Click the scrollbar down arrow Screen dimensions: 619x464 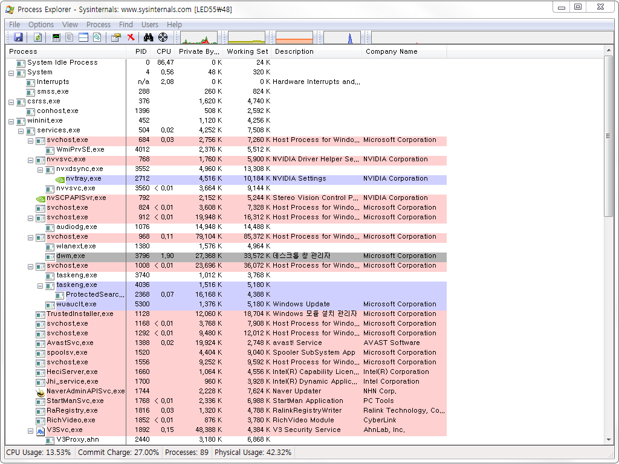(608, 440)
